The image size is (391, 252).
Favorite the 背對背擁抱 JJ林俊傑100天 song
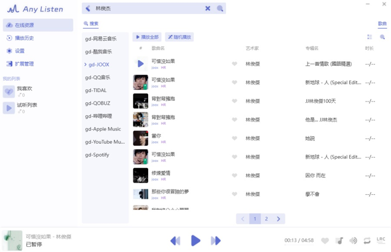pos(235,101)
